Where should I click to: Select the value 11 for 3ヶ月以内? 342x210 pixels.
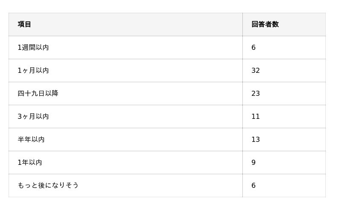pyautogui.click(x=256, y=116)
